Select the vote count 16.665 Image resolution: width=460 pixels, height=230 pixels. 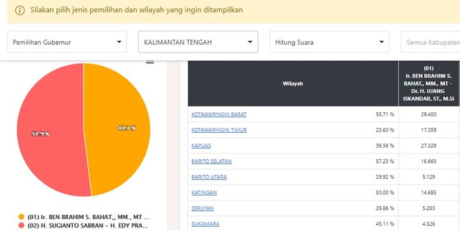429,162
